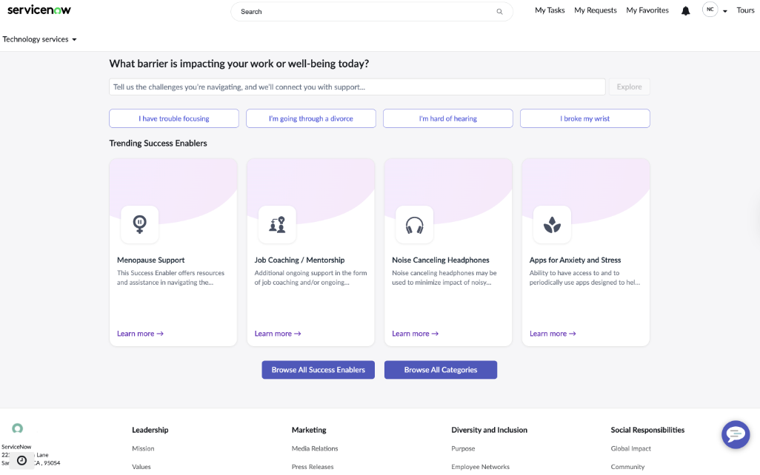Click the Apps for Anxiety leaf icon
760x475 pixels.
coord(552,225)
